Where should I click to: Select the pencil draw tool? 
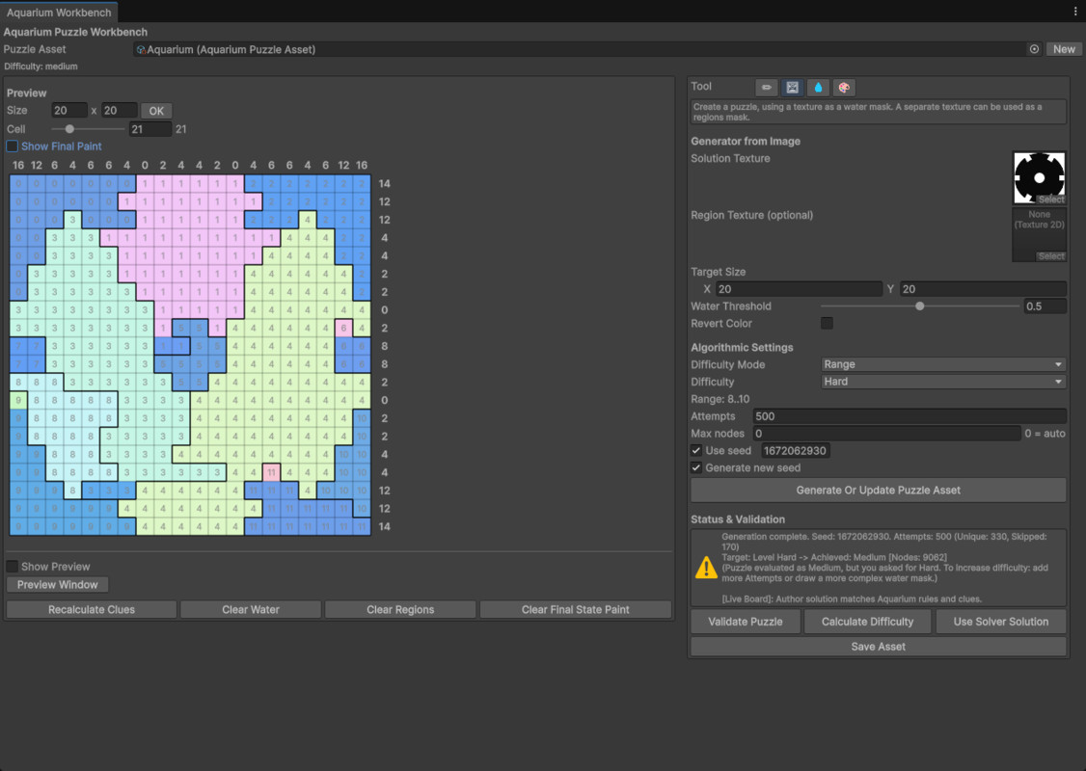(x=766, y=87)
